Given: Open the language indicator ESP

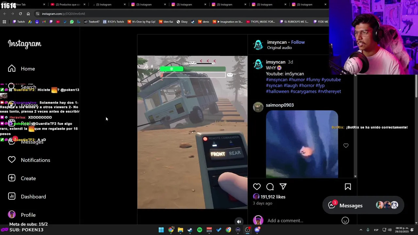Looking at the screenshot, I should 376,230.
